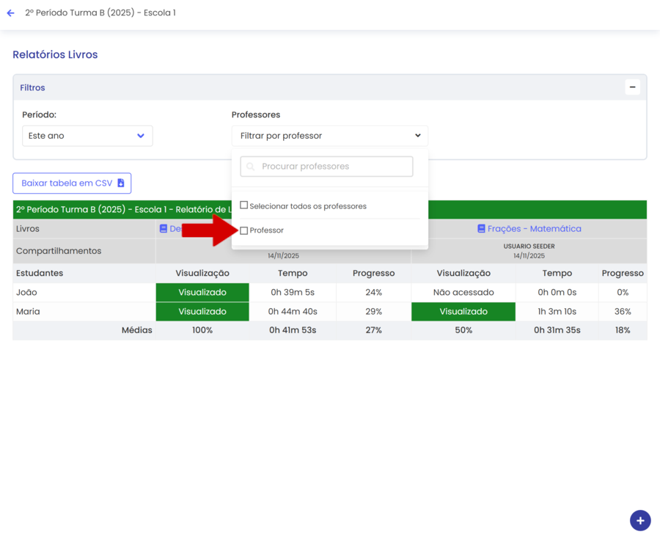Screen dimensions: 660x540
Task: Collapse the Filtros panel with minus button
Action: (x=632, y=87)
